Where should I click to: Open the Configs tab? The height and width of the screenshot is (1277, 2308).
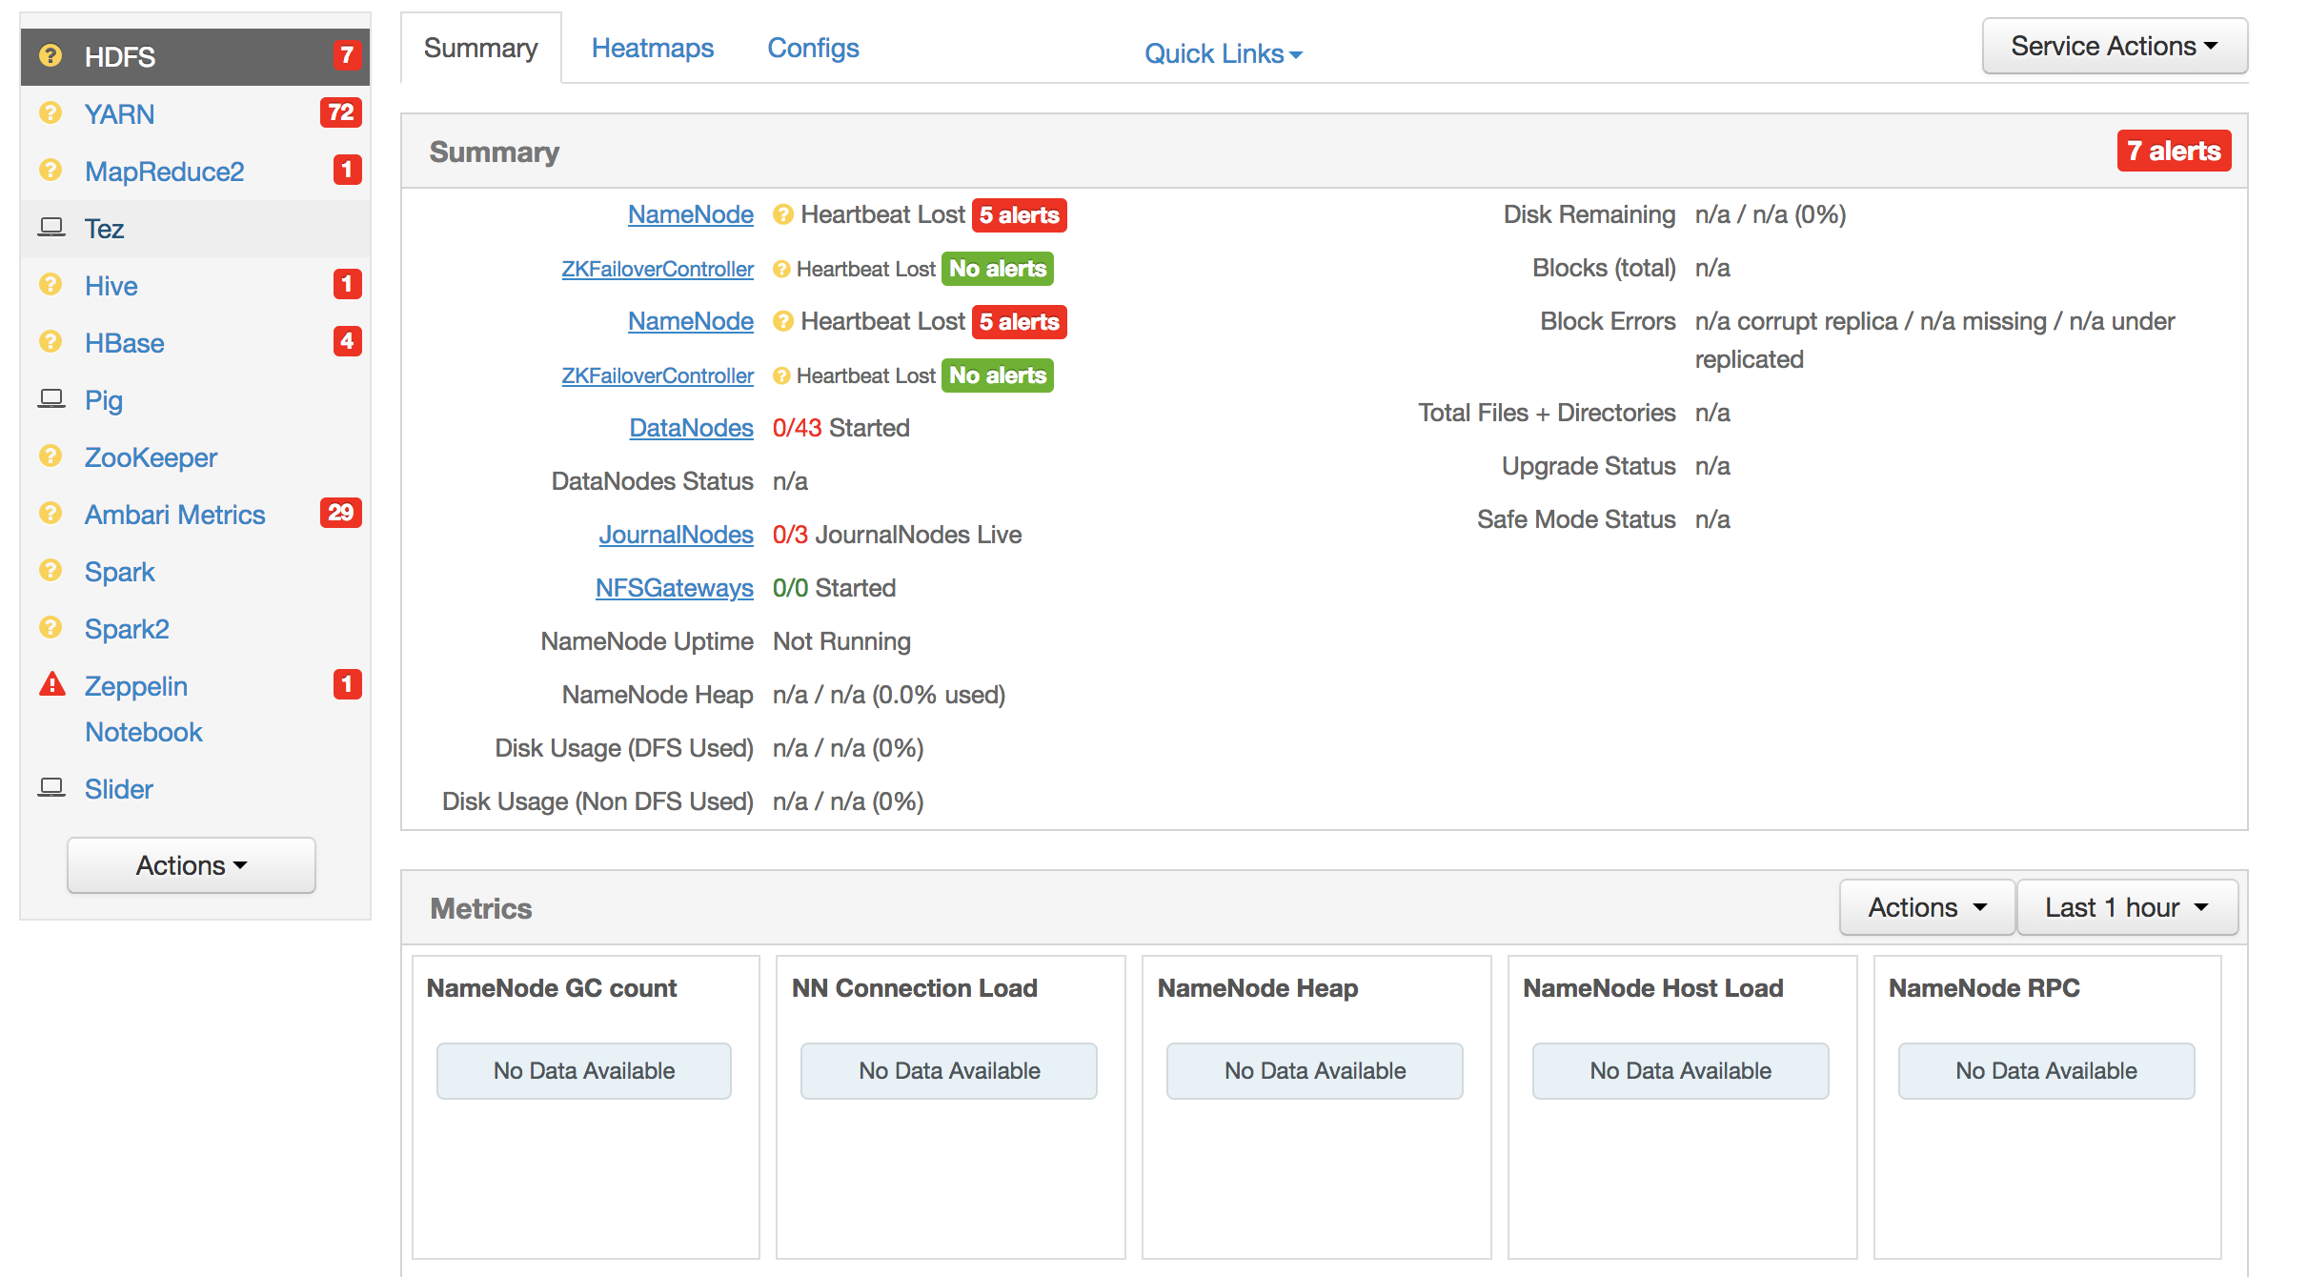[812, 48]
